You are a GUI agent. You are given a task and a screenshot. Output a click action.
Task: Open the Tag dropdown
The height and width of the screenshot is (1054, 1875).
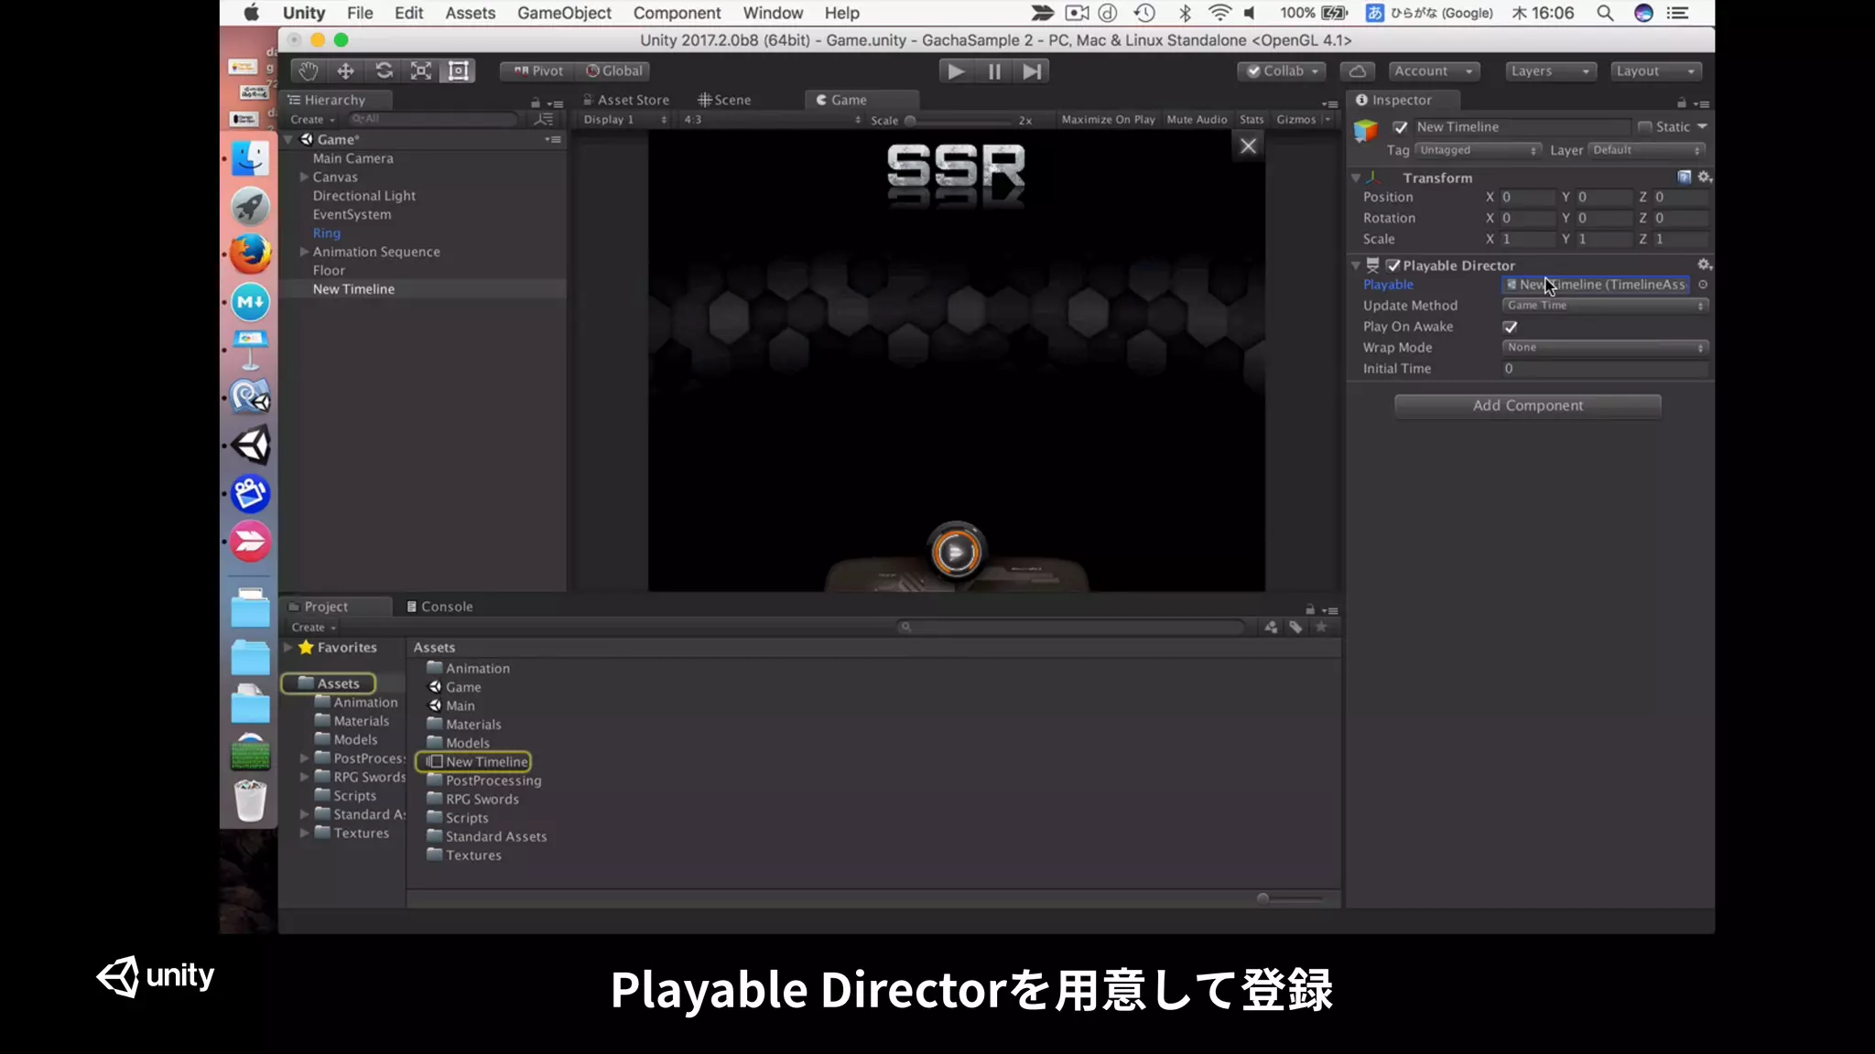click(x=1478, y=150)
